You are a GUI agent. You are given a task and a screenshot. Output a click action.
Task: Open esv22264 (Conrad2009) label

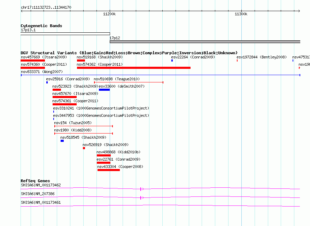click(x=193, y=57)
